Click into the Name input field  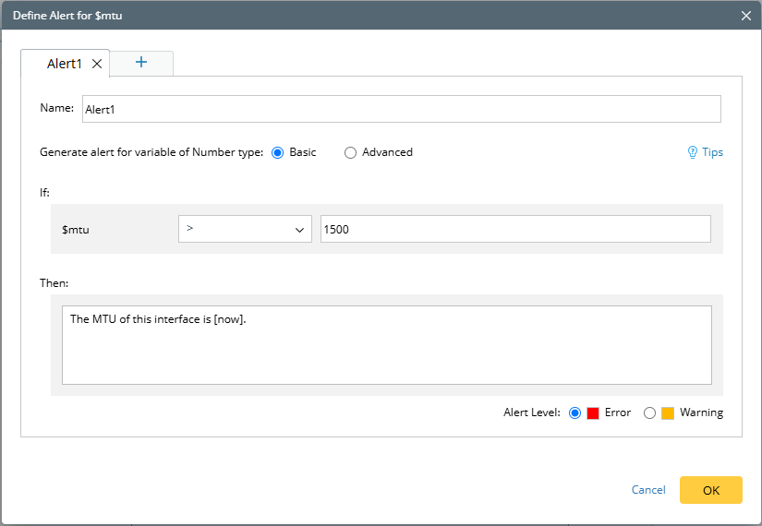click(x=401, y=109)
